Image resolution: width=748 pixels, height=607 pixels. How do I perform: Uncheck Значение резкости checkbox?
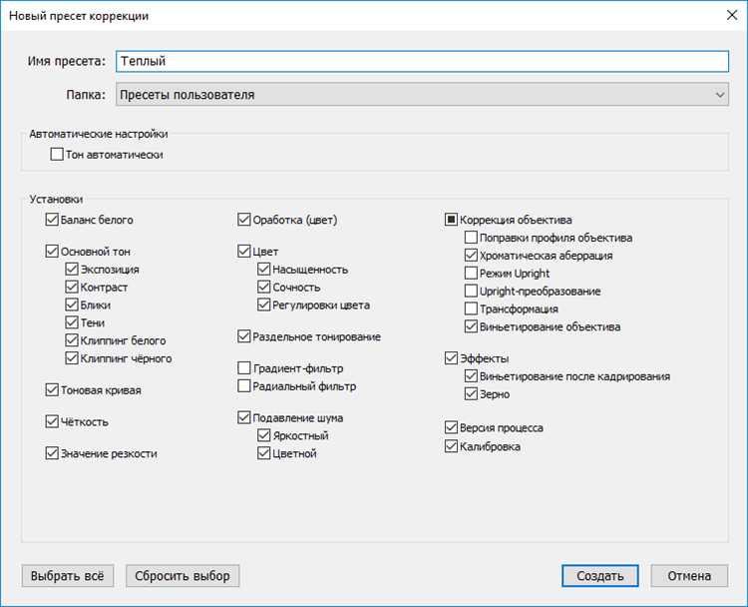(52, 453)
